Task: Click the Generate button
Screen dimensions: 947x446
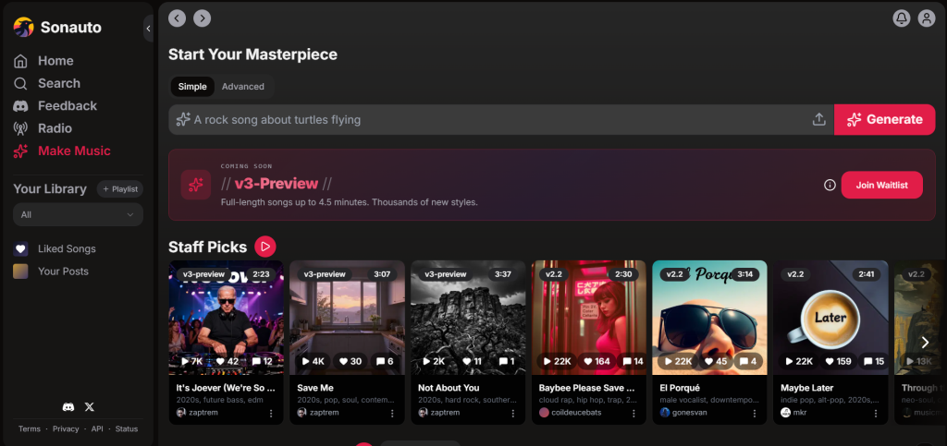Action: tap(885, 119)
